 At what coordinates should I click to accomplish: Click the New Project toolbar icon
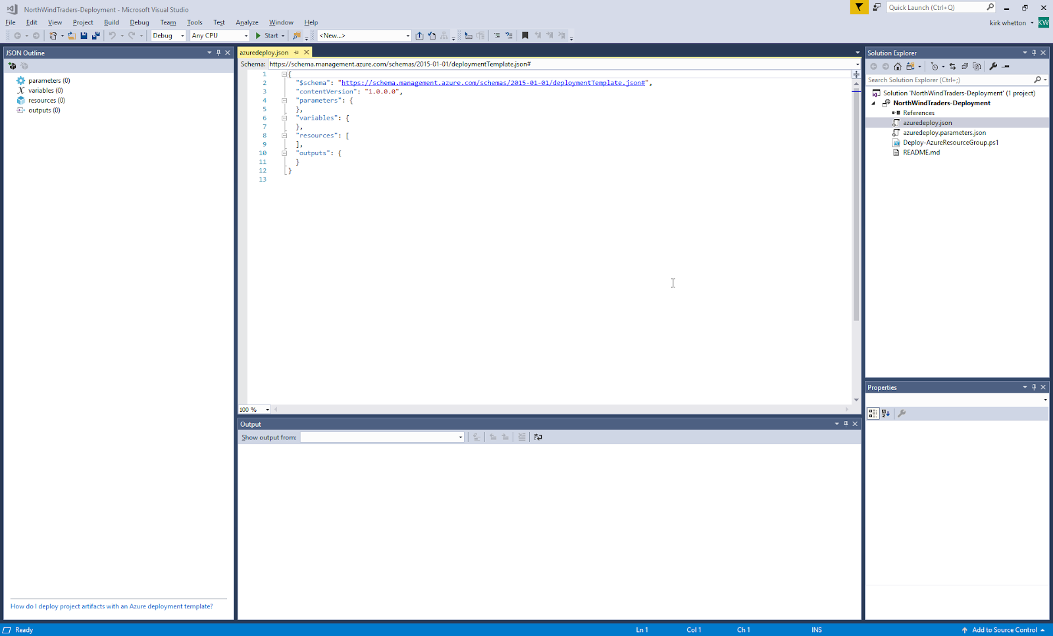(53, 35)
